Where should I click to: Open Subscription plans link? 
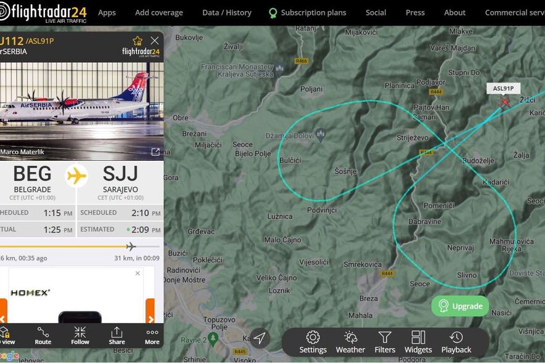(307, 12)
